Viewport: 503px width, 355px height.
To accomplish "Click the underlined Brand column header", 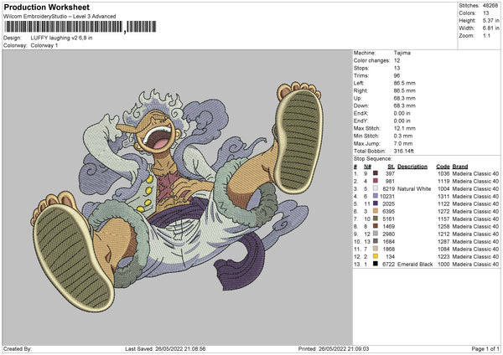I will coord(460,167).
